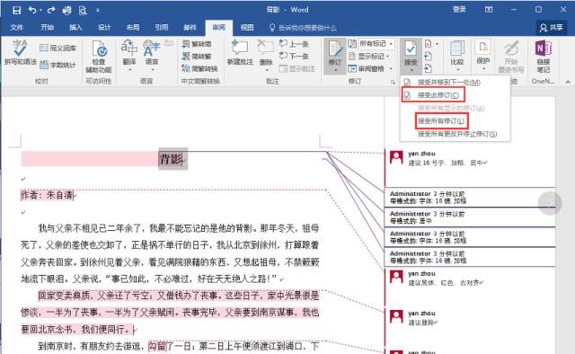Open the 文件 file tab
575x354 pixels.
pos(16,28)
